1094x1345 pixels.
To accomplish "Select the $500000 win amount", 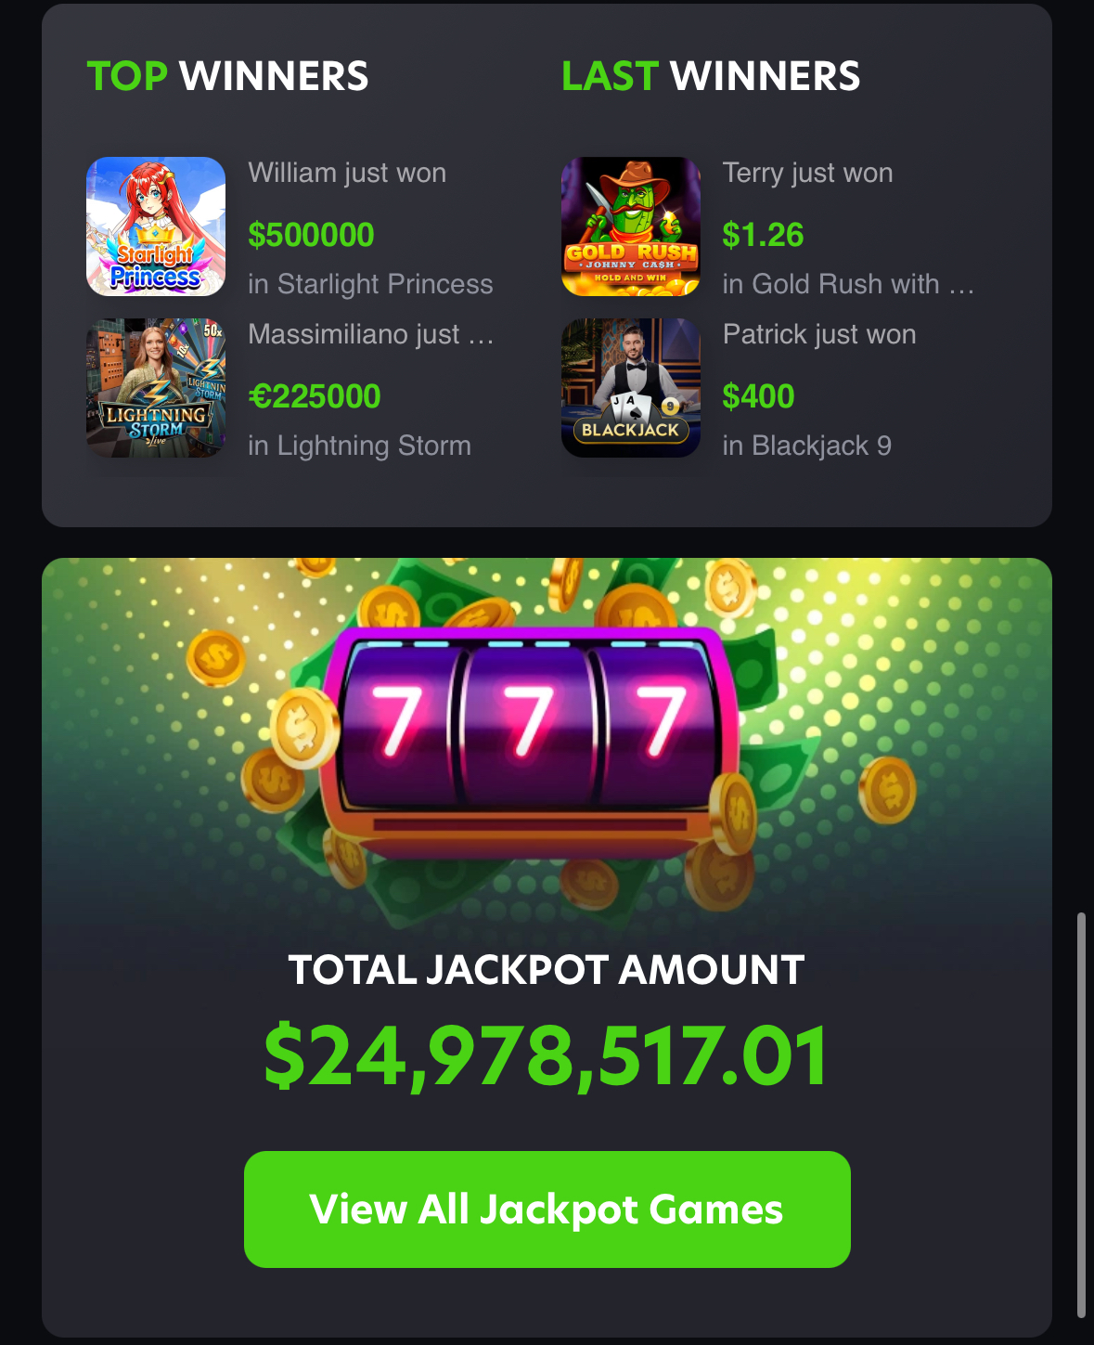I will pos(311,235).
